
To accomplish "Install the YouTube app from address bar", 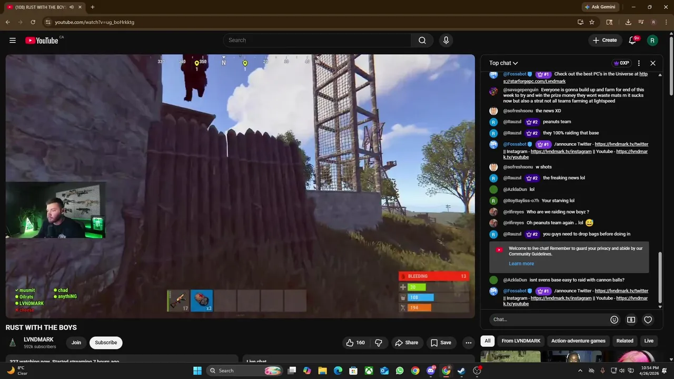I will (580, 22).
